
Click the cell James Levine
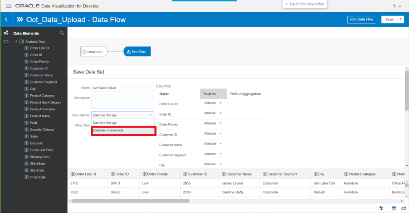(x=232, y=183)
